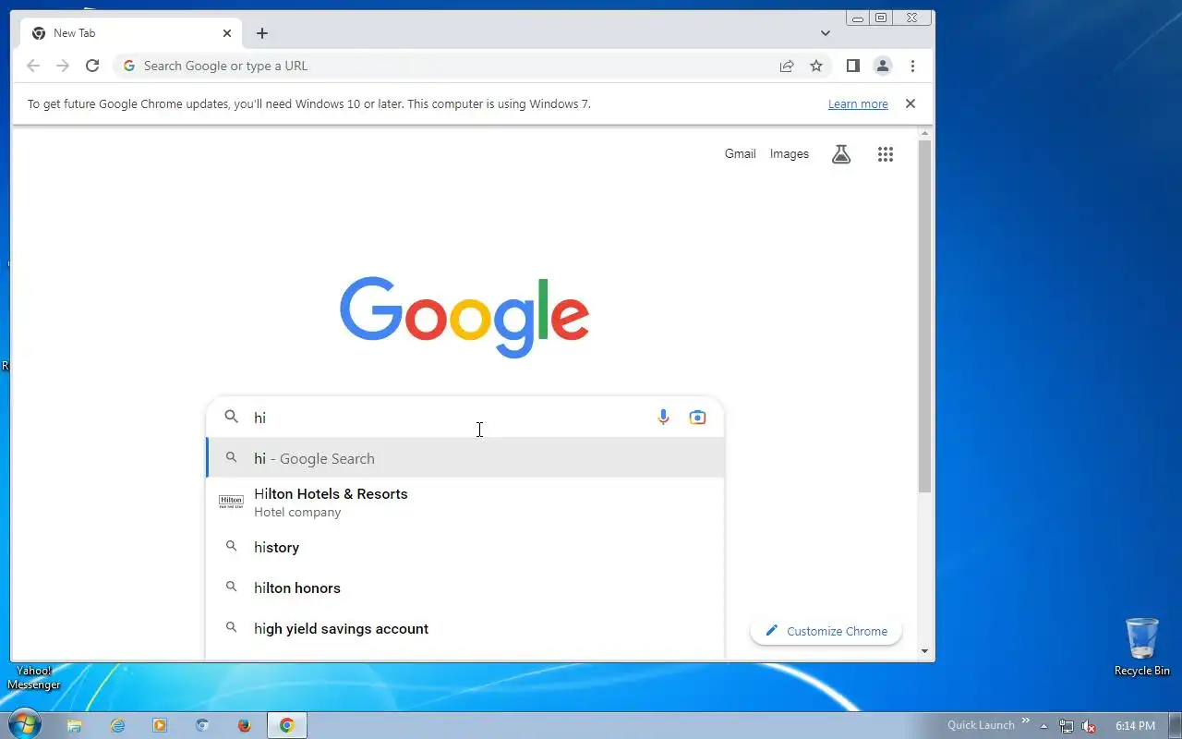Open Chrome three-dot menu
1182x739 pixels.
pyautogui.click(x=912, y=66)
